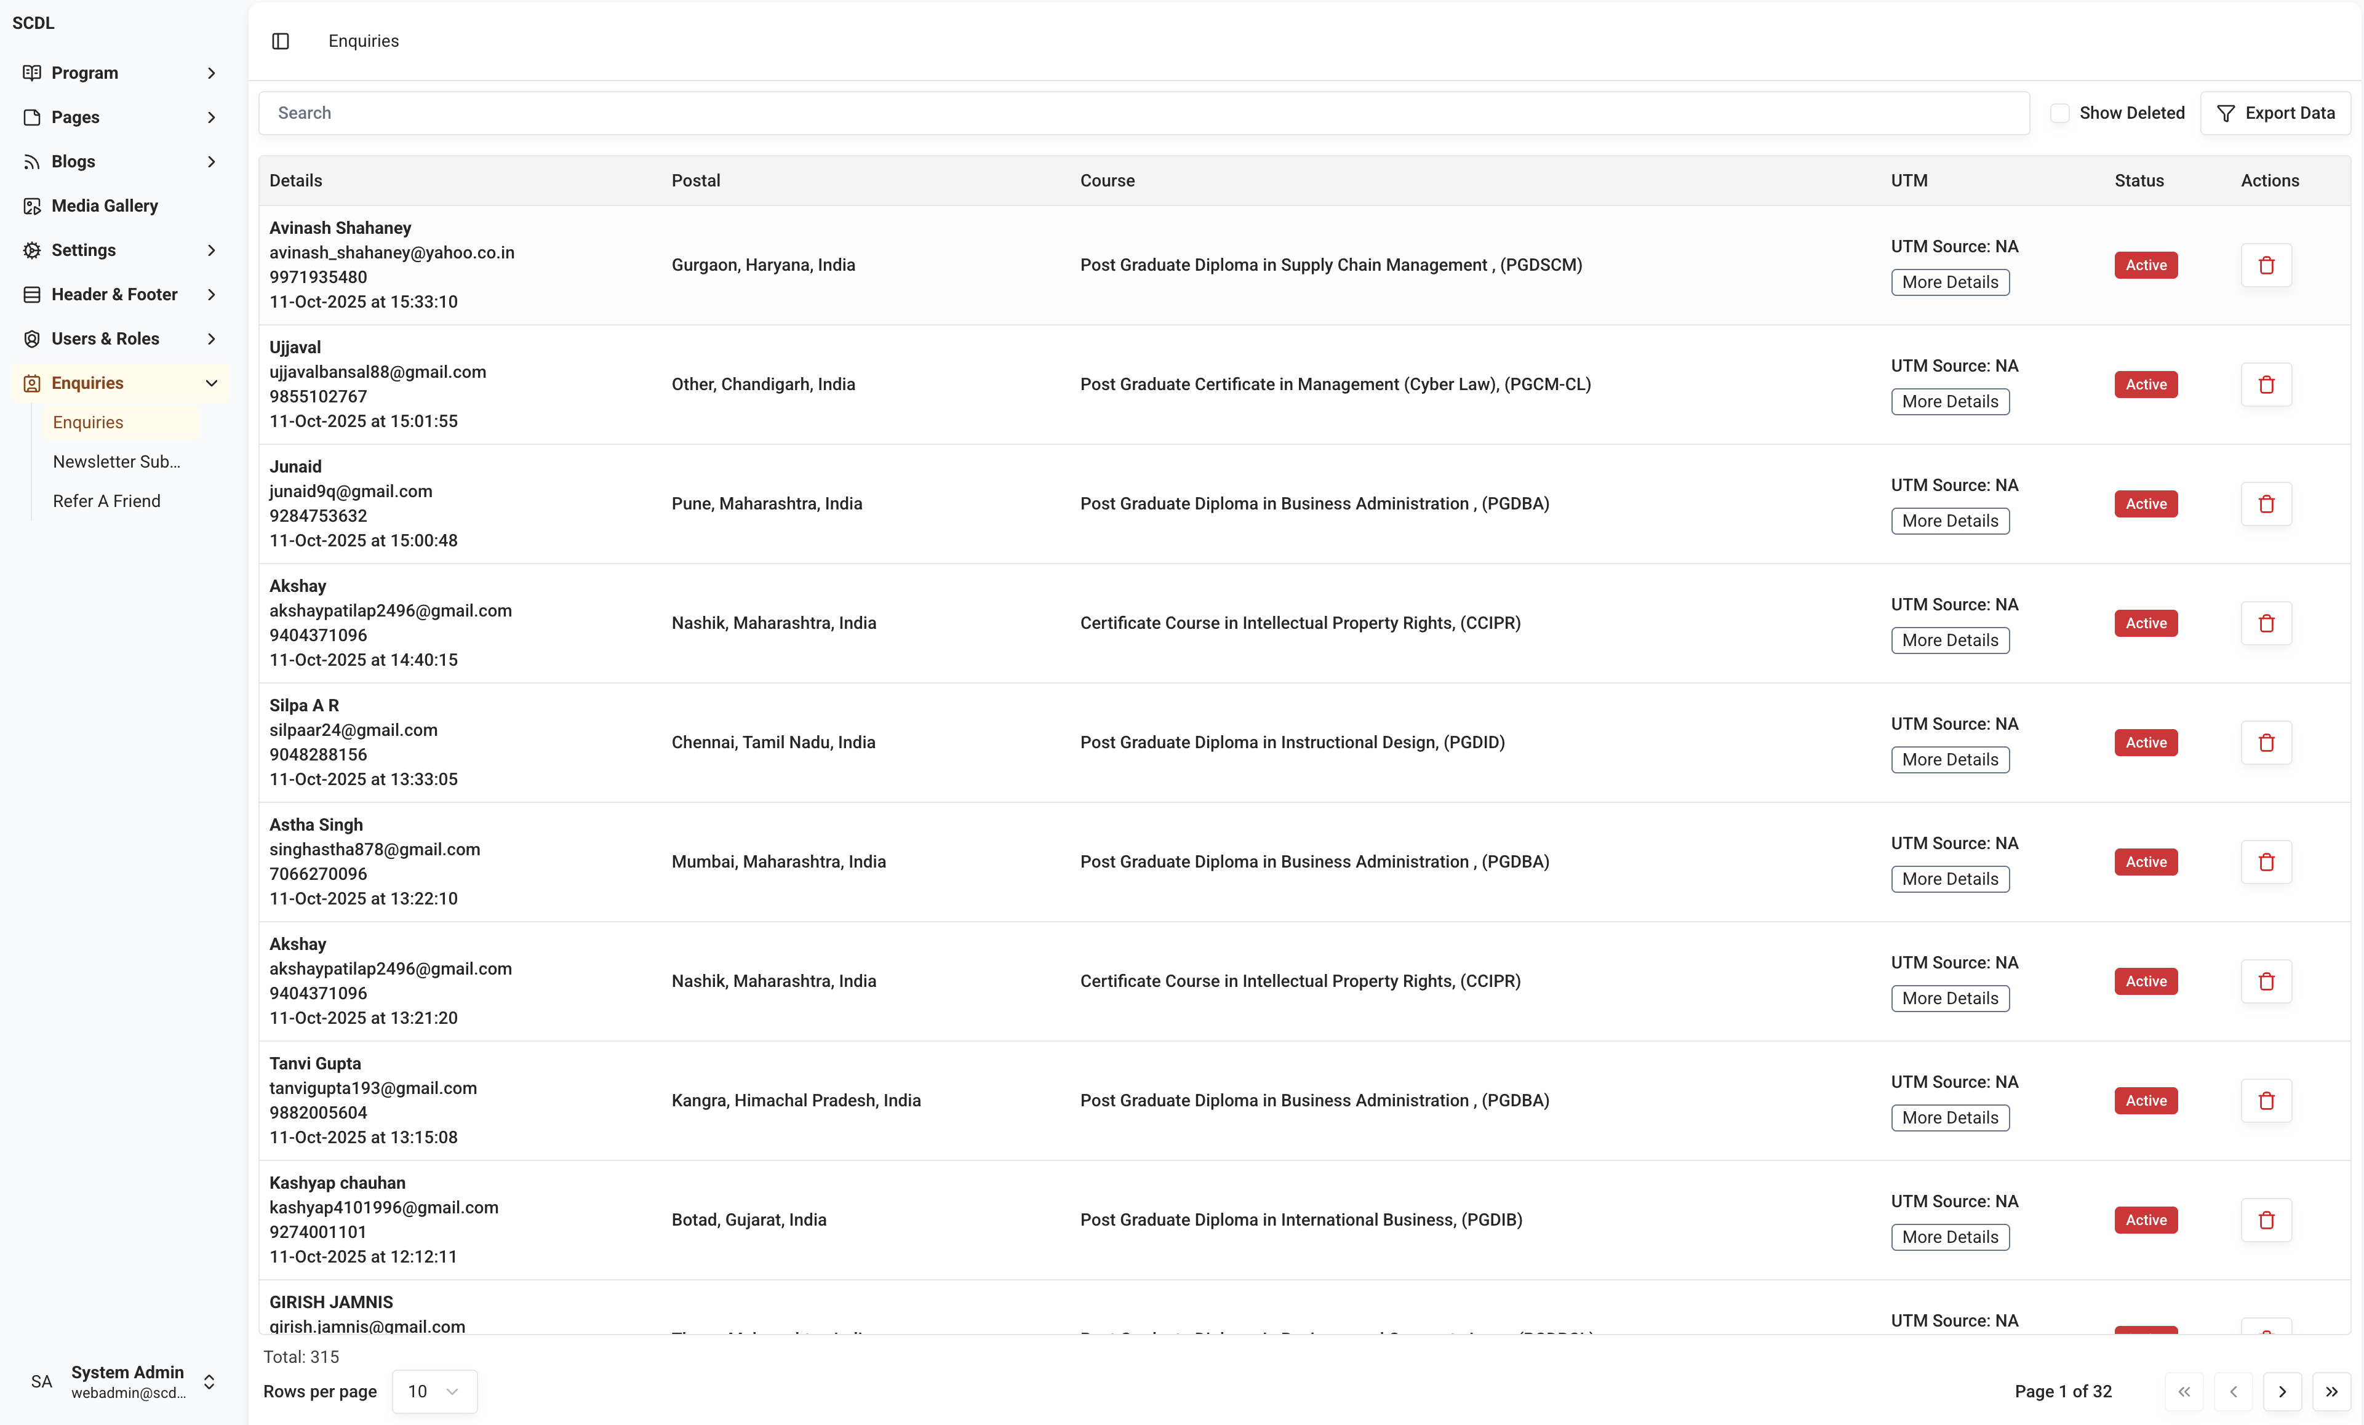
Task: Delete Junaid's enquiry using trash icon
Action: [2266, 504]
